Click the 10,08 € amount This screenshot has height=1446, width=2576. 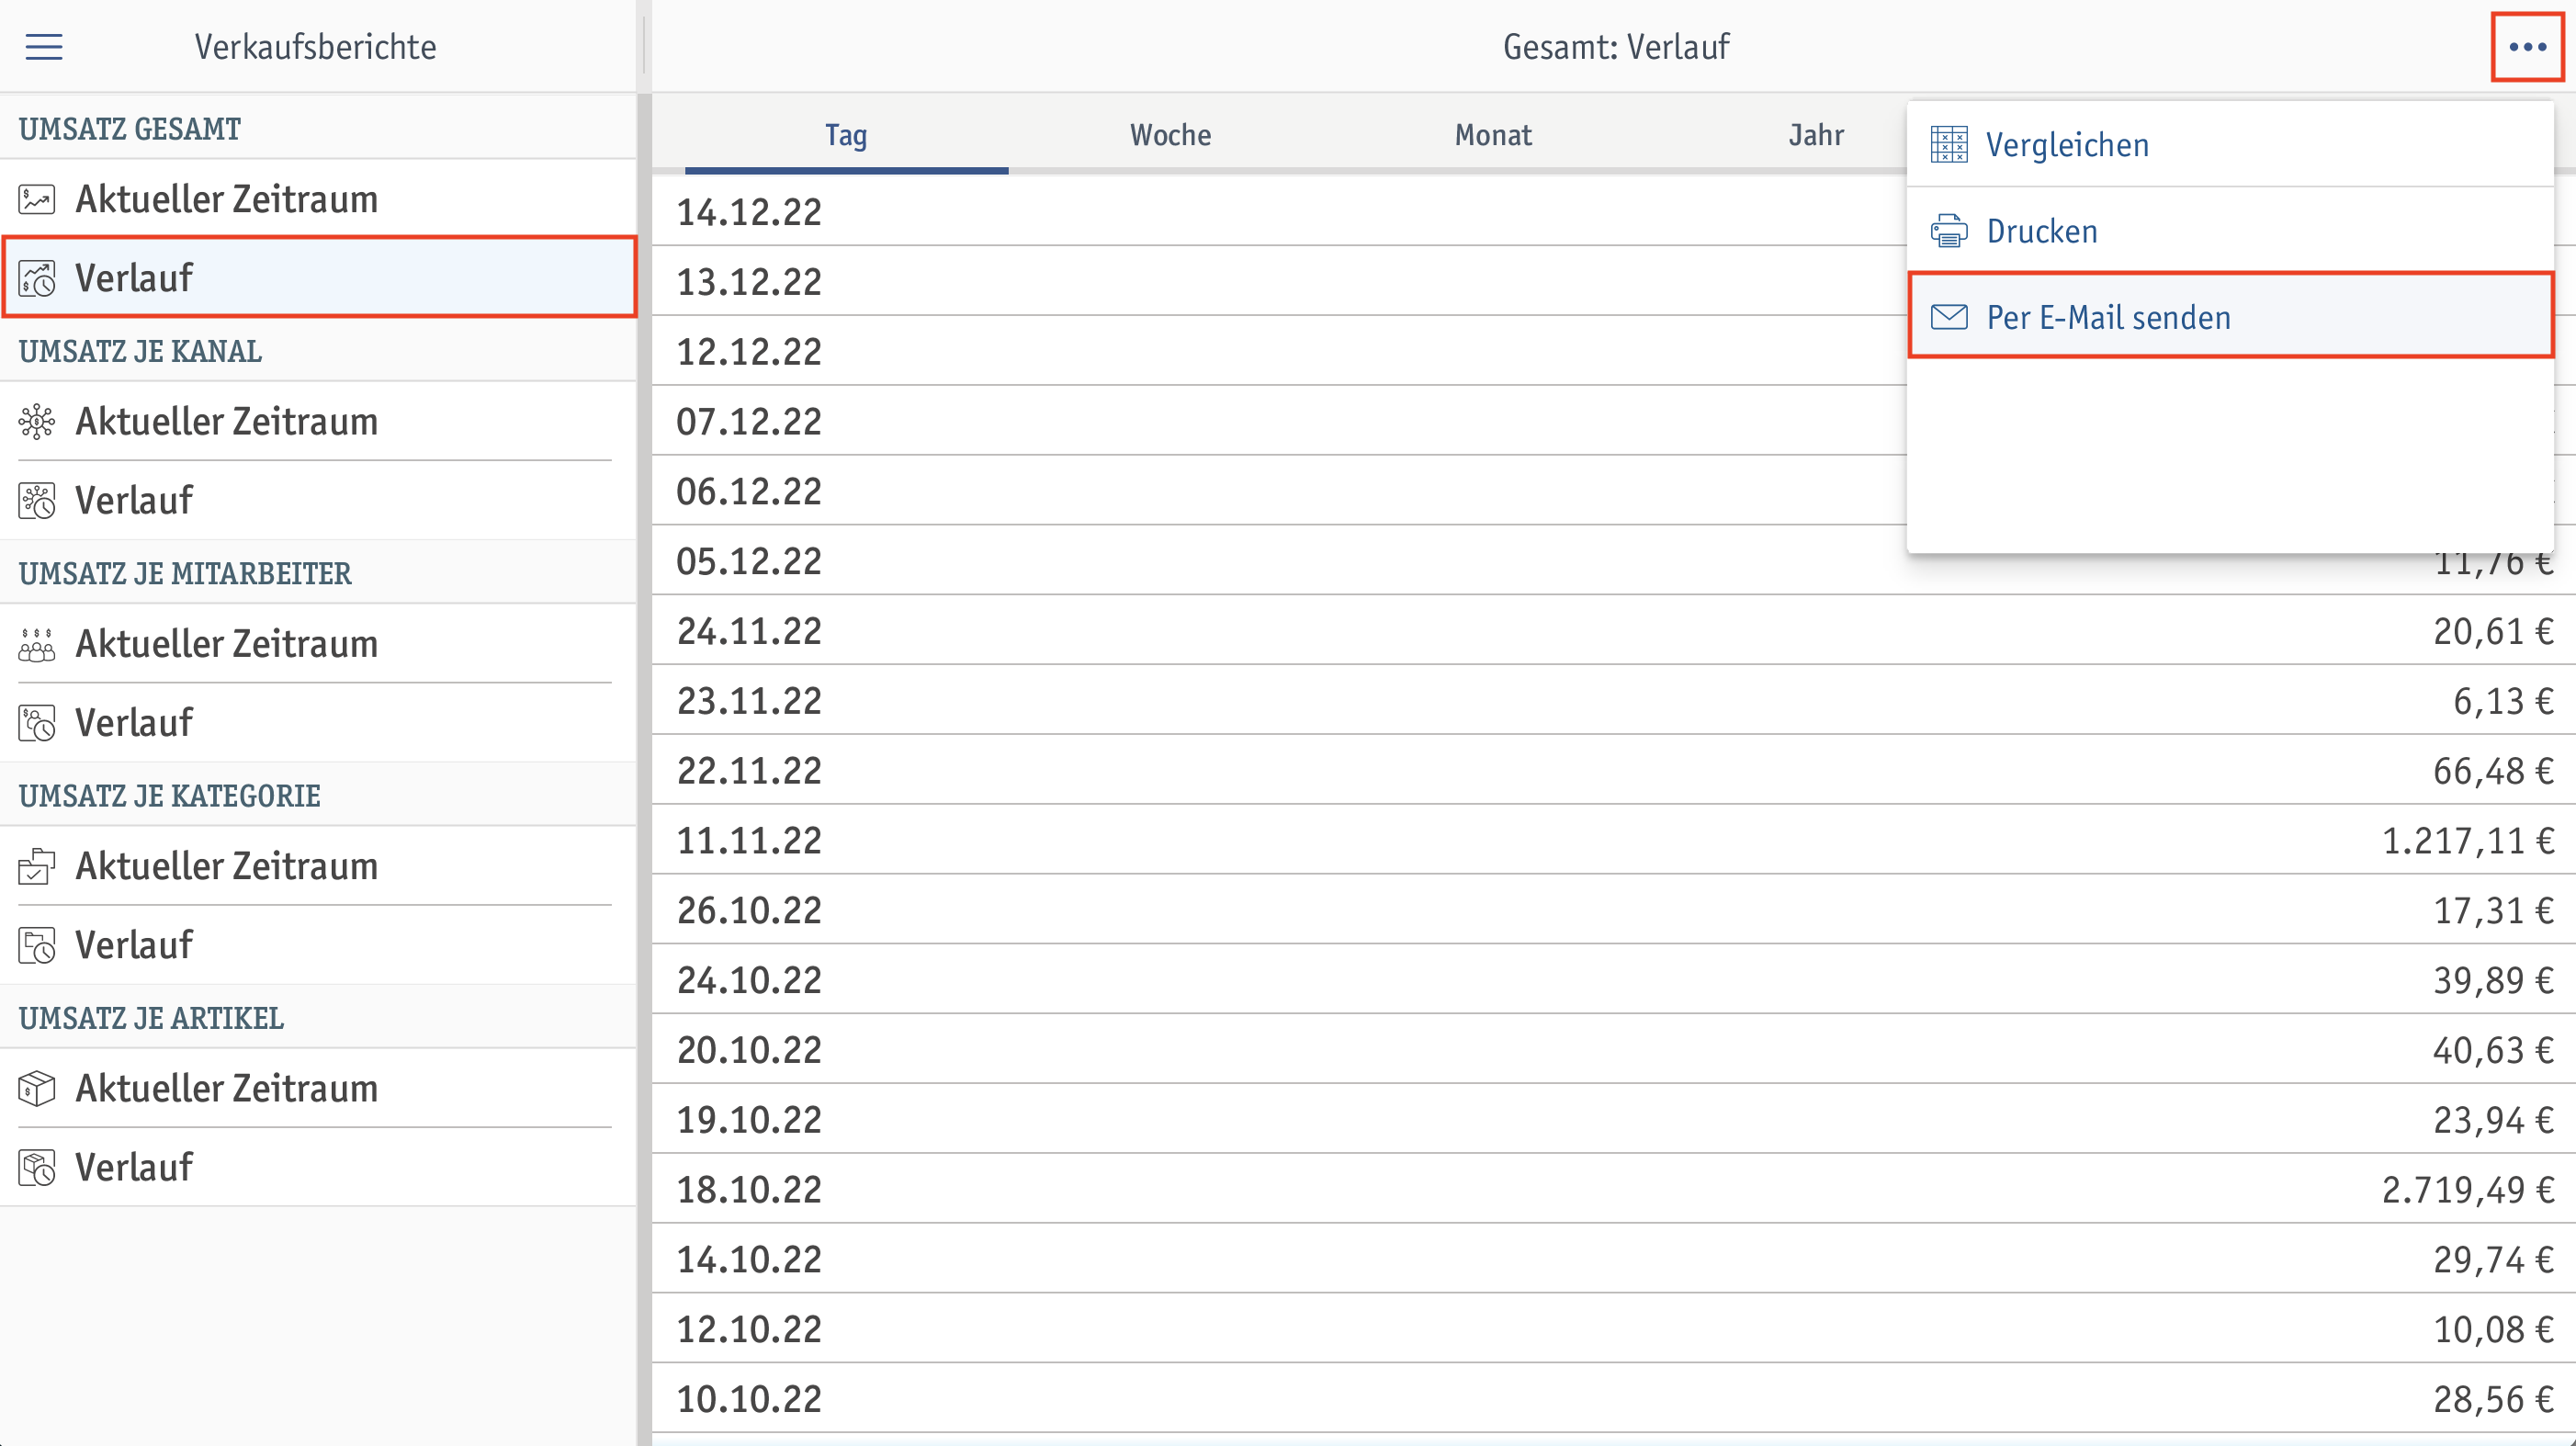(2493, 1328)
